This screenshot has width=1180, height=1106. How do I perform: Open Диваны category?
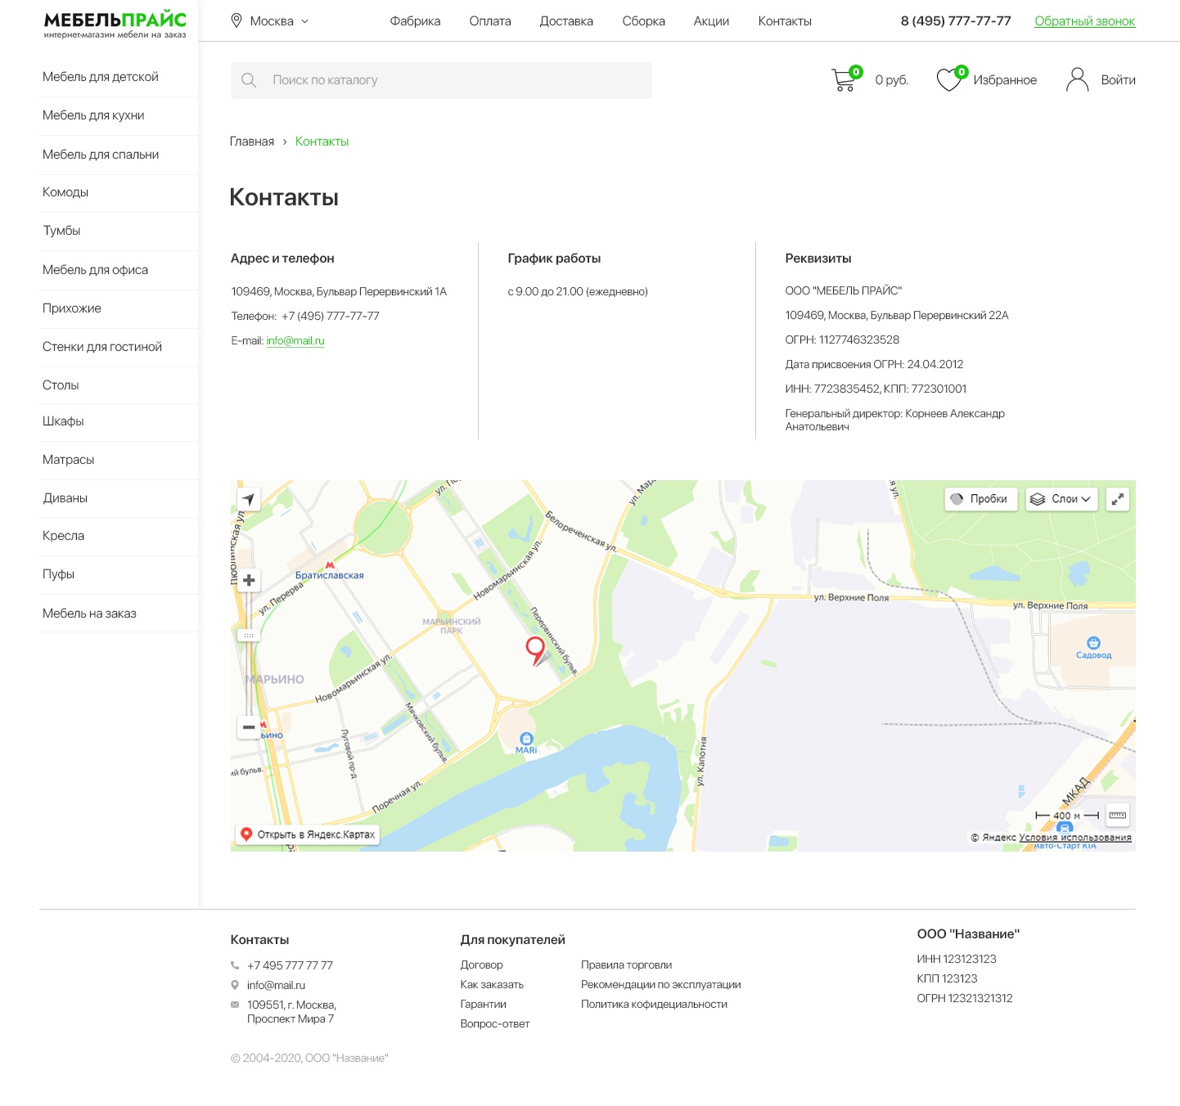[x=65, y=498]
